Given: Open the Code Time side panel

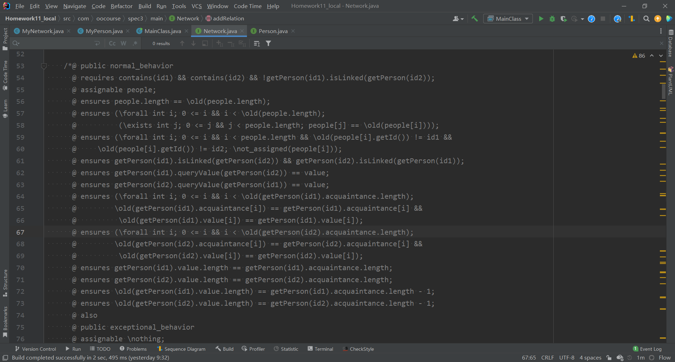Looking at the screenshot, I should point(5,75).
